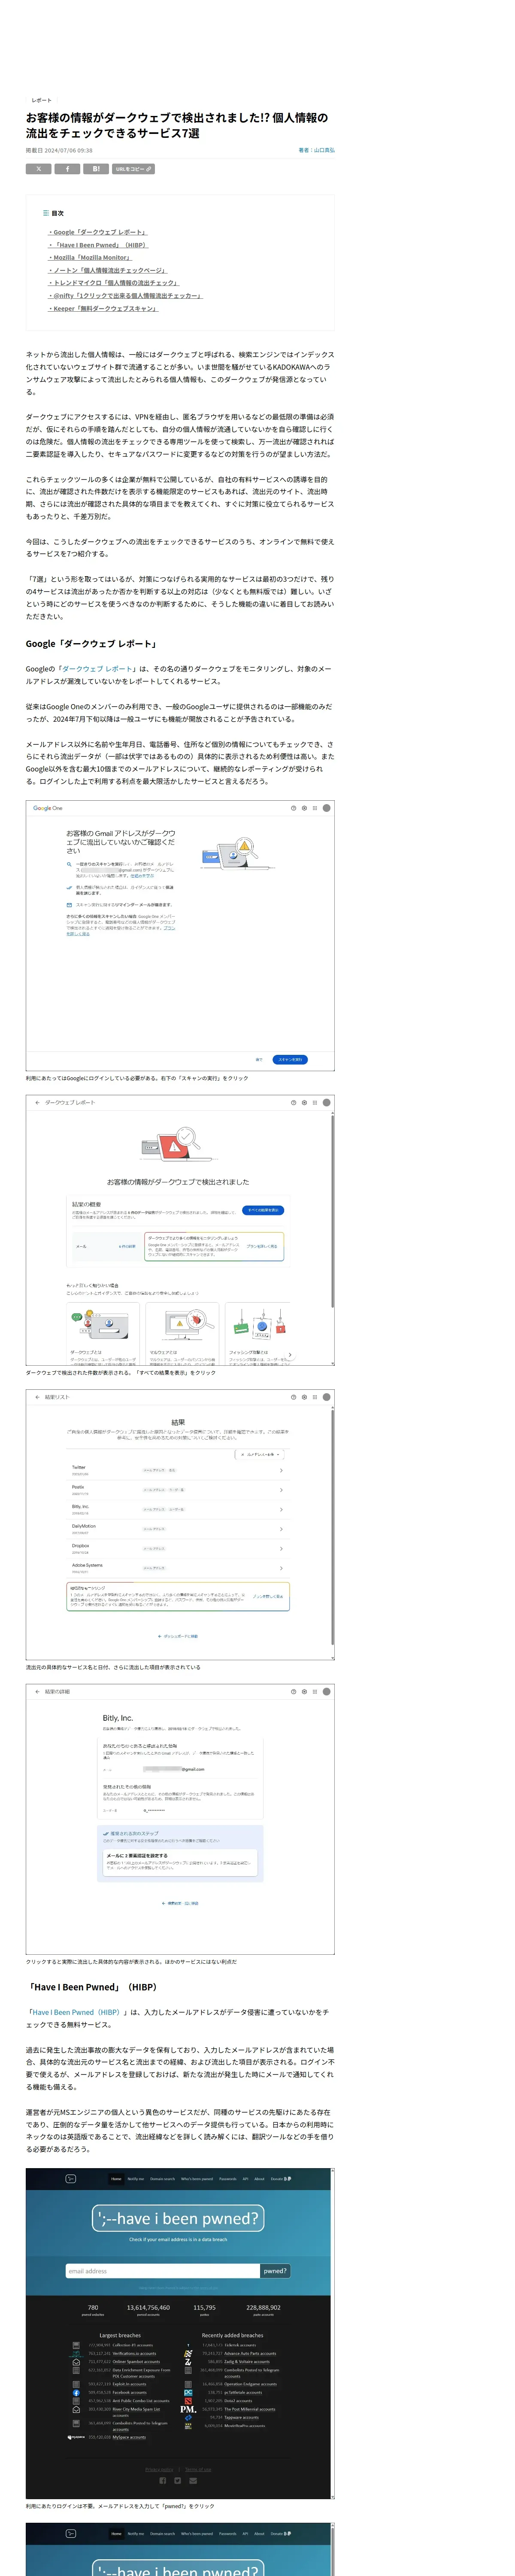Image resolution: width=515 pixels, height=2576 pixels.
Task: Open inline「ダークウェブ レポート」link in body text
Action: click(x=97, y=669)
